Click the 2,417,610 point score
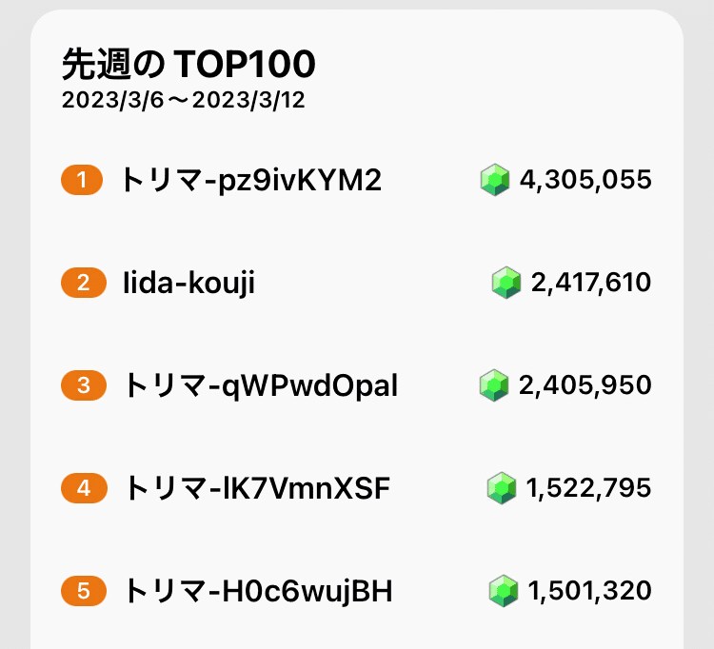714x649 pixels. click(x=591, y=283)
